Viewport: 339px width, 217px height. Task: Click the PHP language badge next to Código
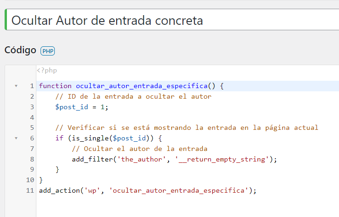click(x=47, y=51)
